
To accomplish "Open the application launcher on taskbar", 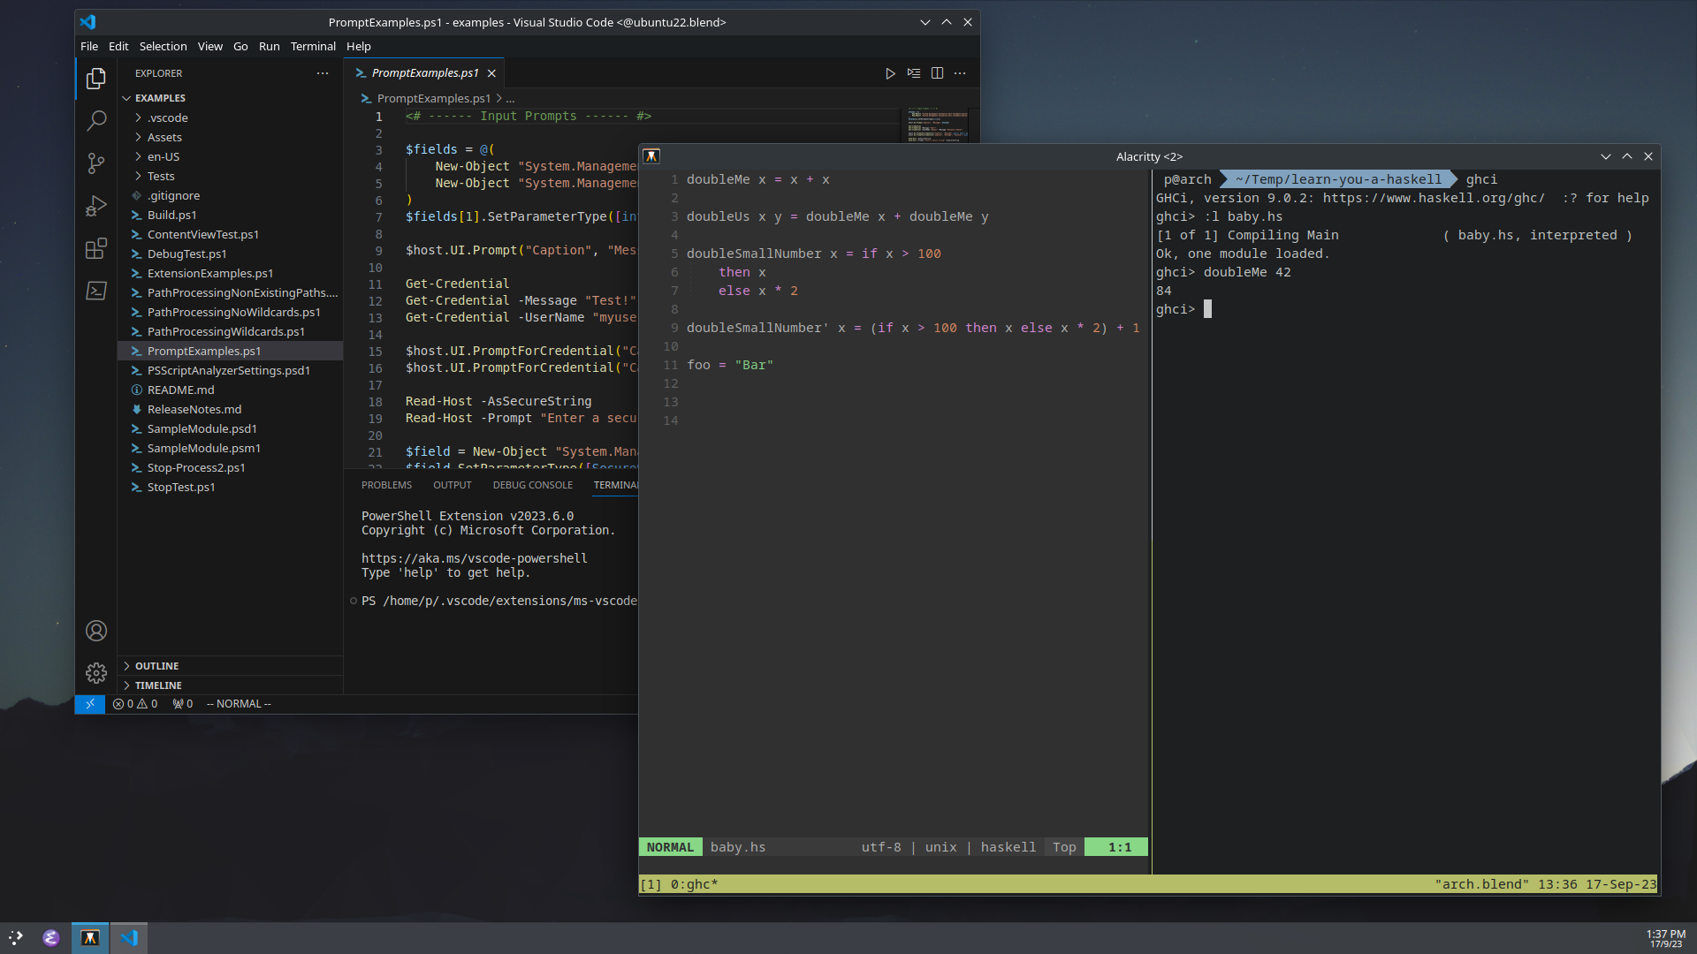I will [x=16, y=938].
